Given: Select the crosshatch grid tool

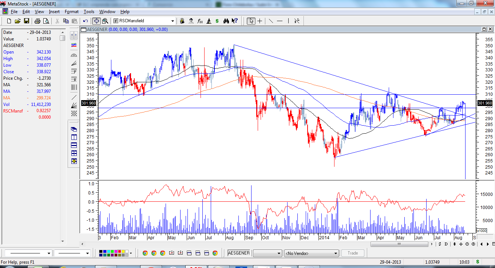Looking at the screenshot, I should coord(74,113).
